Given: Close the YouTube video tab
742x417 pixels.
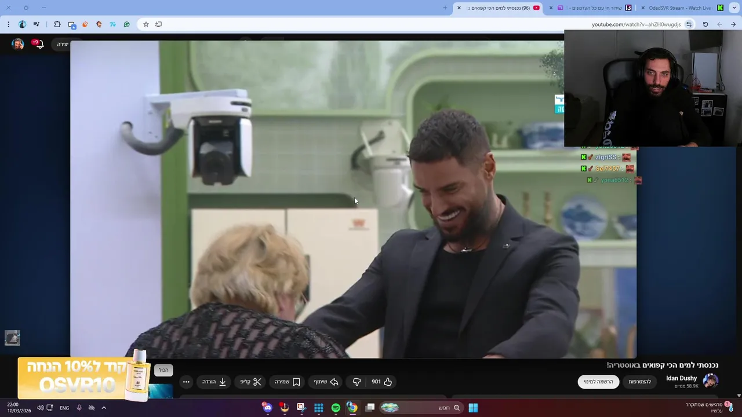Looking at the screenshot, I should (x=459, y=8).
